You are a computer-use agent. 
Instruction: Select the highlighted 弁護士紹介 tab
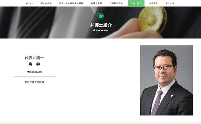click(136, 3)
